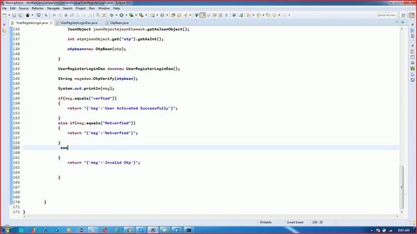This screenshot has width=417, height=234.
Task: Click the system clock showing 8:03 AM
Action: click(404, 230)
